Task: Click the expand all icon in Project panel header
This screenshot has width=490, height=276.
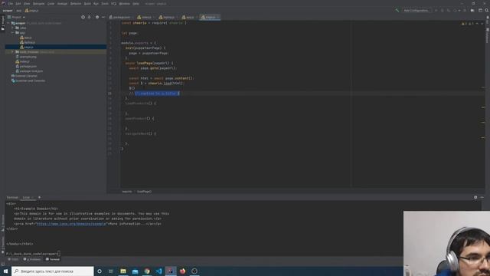Action: [x=90, y=17]
